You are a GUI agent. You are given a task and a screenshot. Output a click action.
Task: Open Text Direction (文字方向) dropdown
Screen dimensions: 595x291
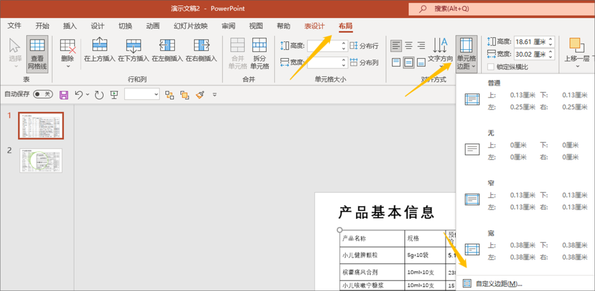pos(440,53)
